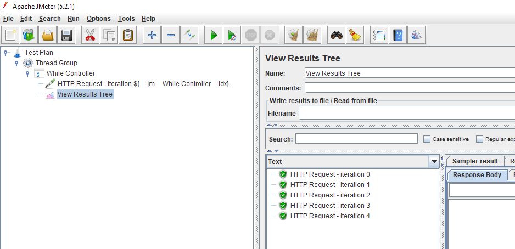Open the Text renderer dropdown
The height and width of the screenshot is (249, 515).
click(x=434, y=161)
